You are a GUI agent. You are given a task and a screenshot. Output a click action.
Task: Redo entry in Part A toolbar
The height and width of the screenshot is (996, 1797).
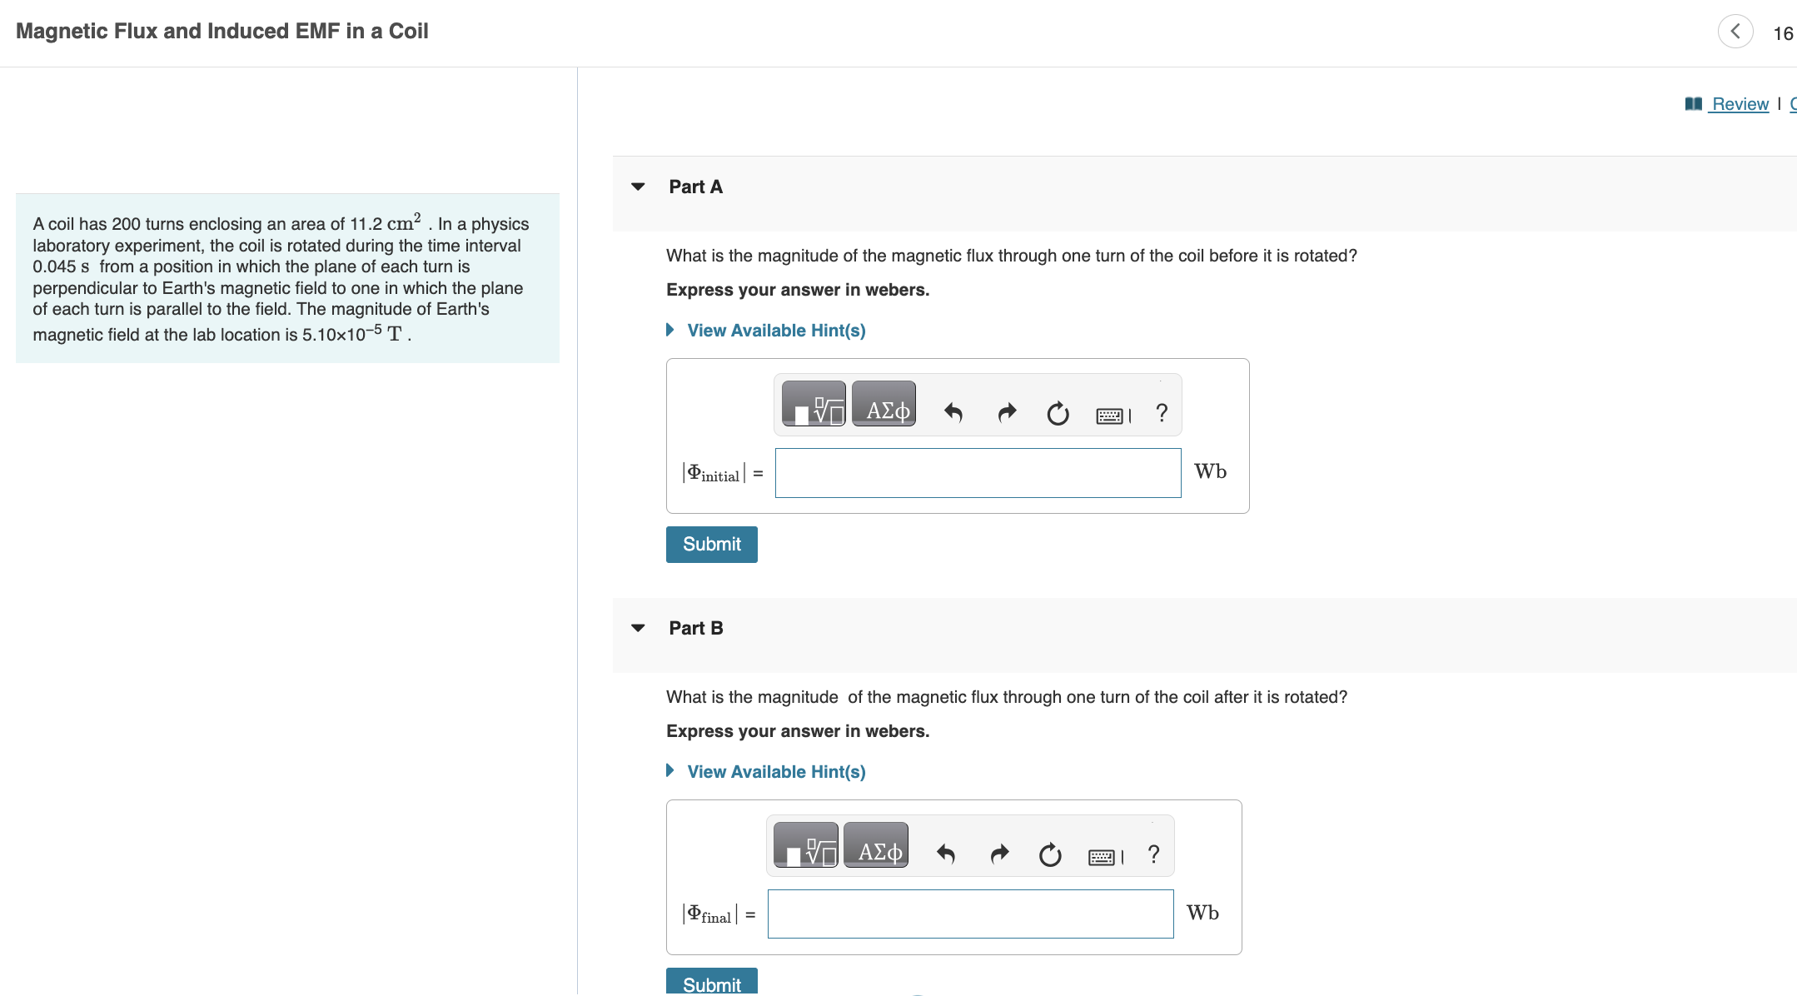1008,412
